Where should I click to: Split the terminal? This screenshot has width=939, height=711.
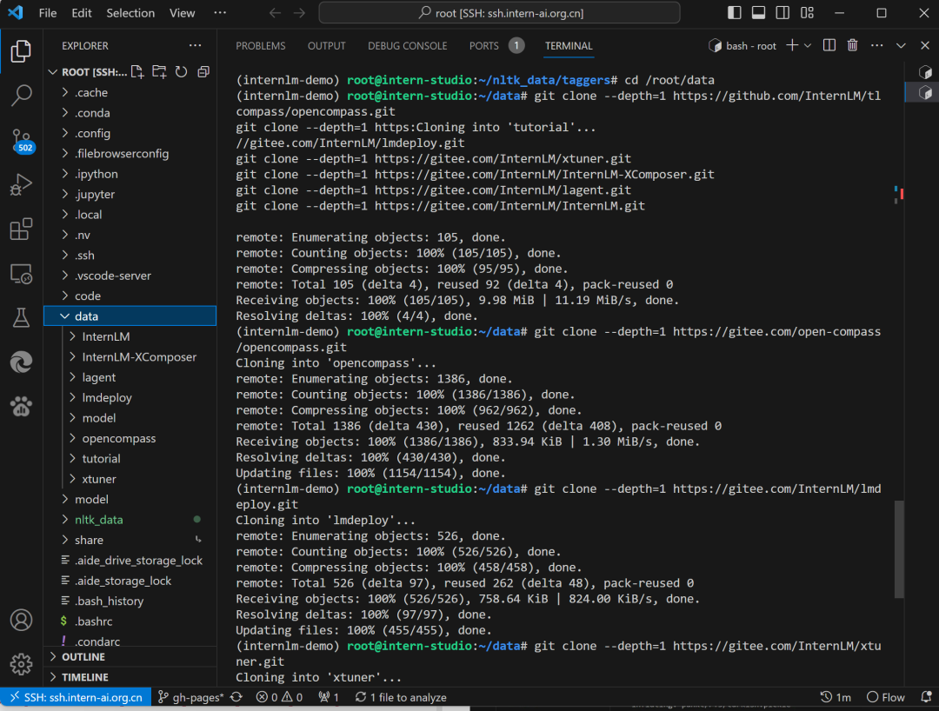(829, 45)
